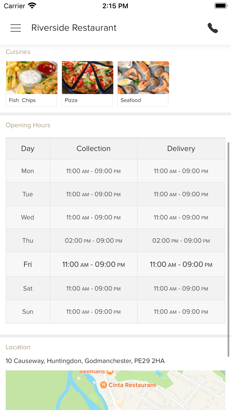Click the Day column header
The image size is (231, 410).
coord(28,149)
